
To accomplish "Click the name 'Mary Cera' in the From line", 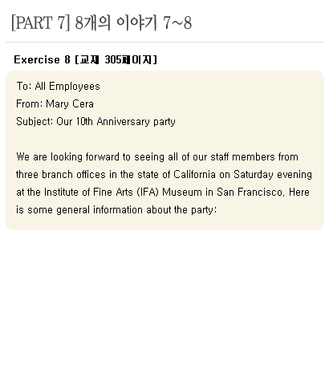I will point(70,104).
